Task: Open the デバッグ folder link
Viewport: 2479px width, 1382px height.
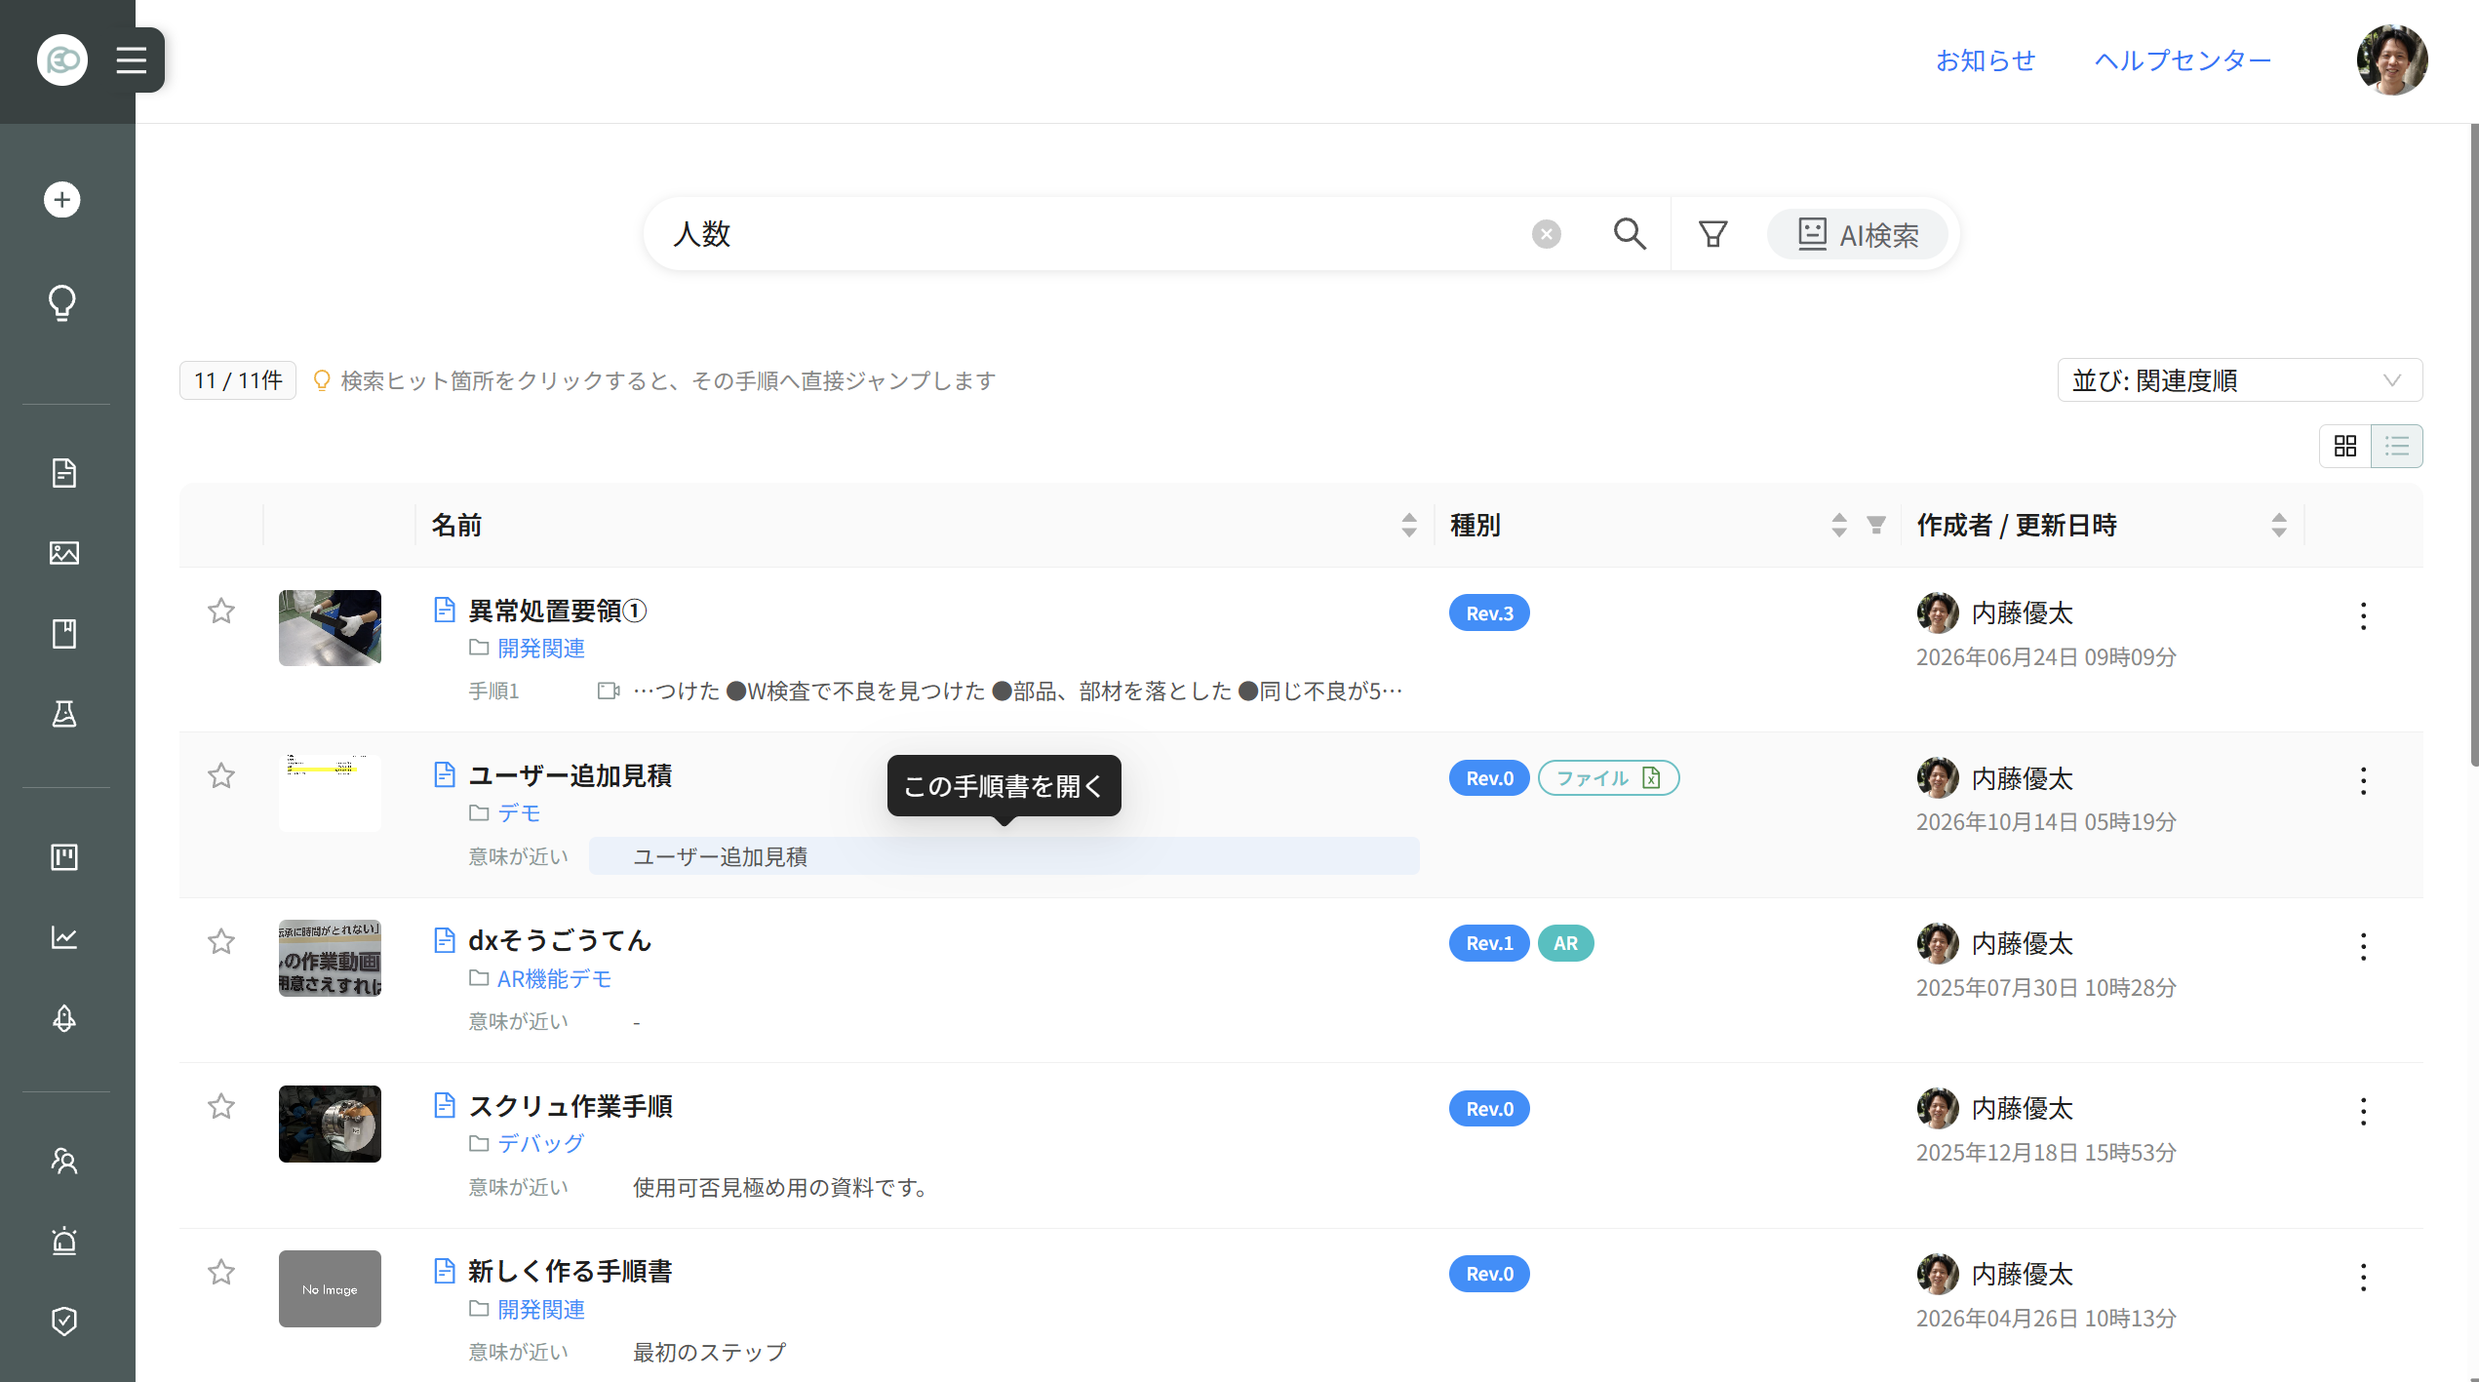Action: click(x=540, y=1144)
